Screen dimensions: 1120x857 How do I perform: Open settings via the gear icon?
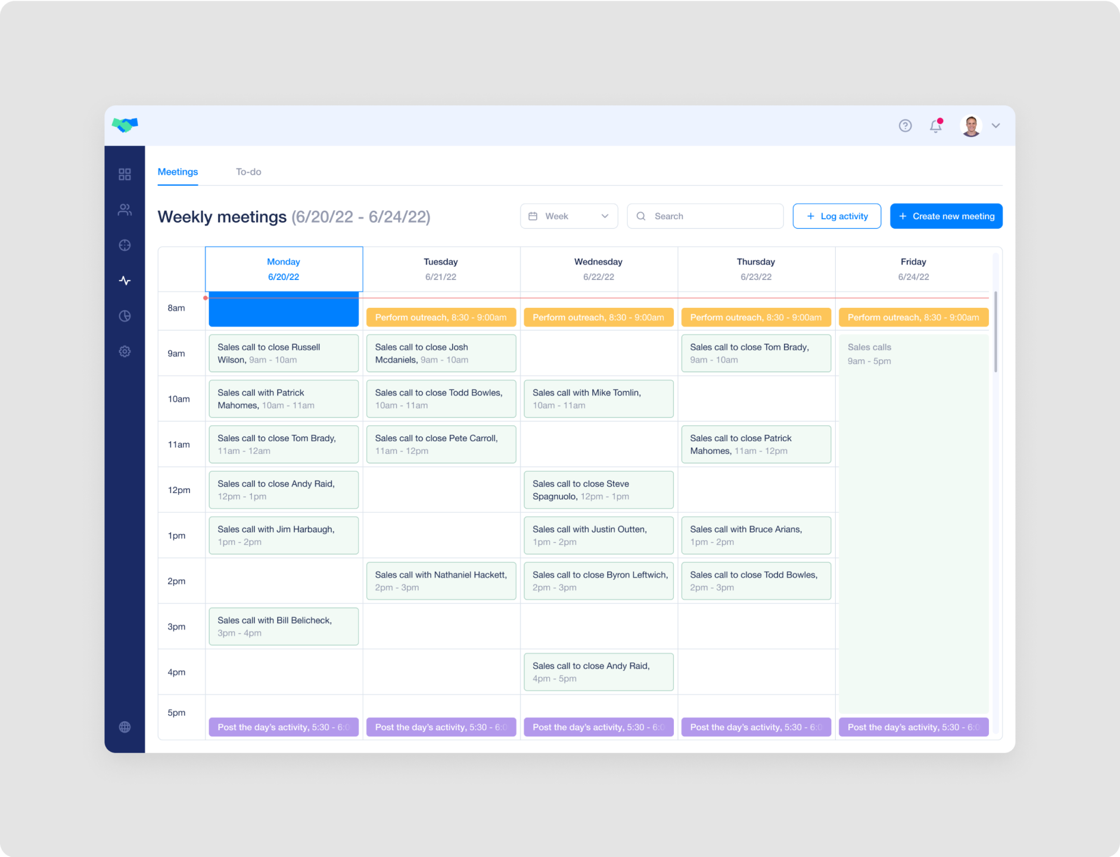pyautogui.click(x=125, y=351)
